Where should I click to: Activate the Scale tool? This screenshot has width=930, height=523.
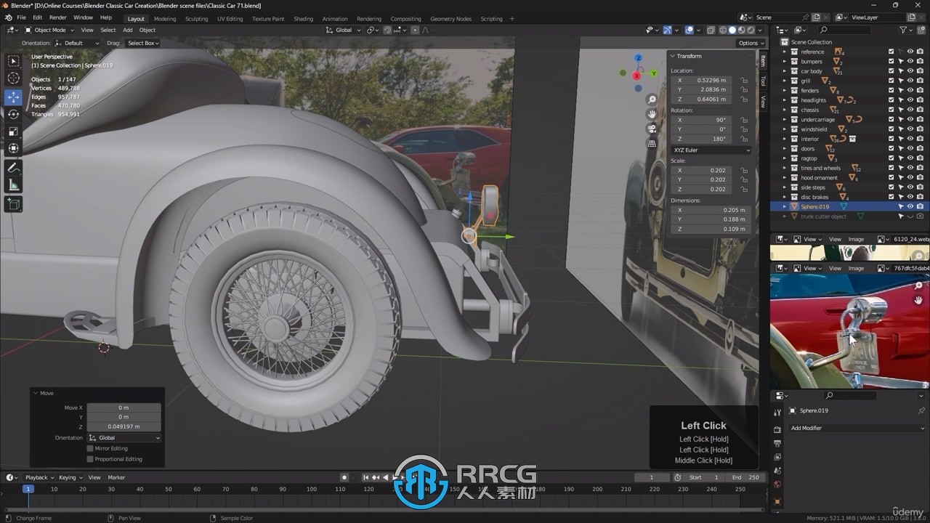13,131
